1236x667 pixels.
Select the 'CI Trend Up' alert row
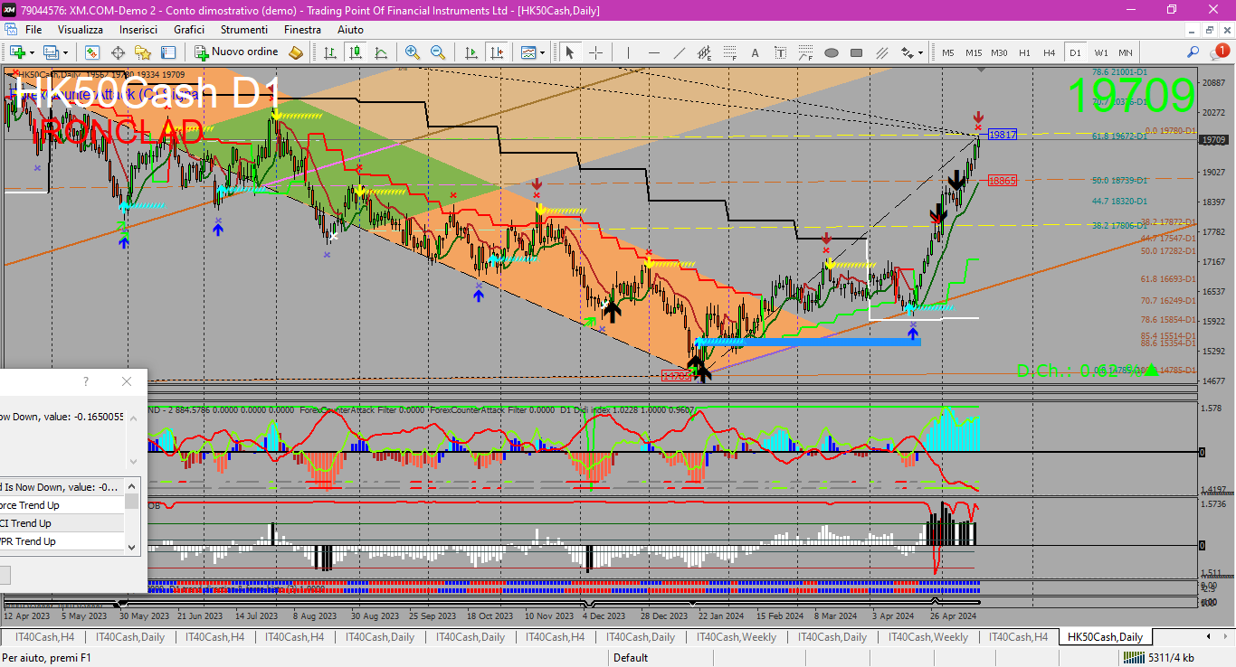[x=62, y=523]
